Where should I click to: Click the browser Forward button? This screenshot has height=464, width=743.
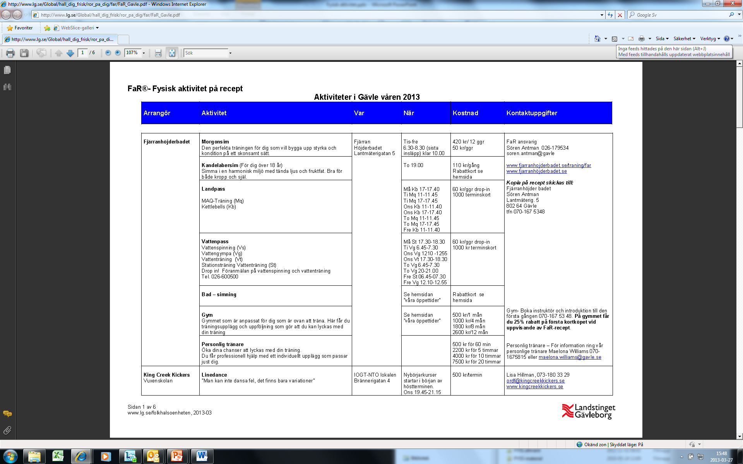[17, 15]
